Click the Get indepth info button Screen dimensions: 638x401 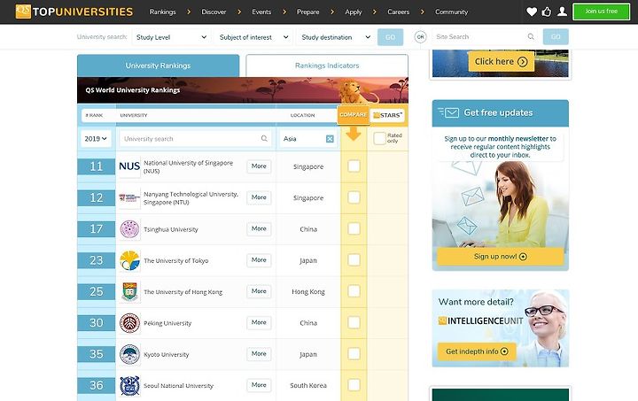pyautogui.click(x=477, y=351)
